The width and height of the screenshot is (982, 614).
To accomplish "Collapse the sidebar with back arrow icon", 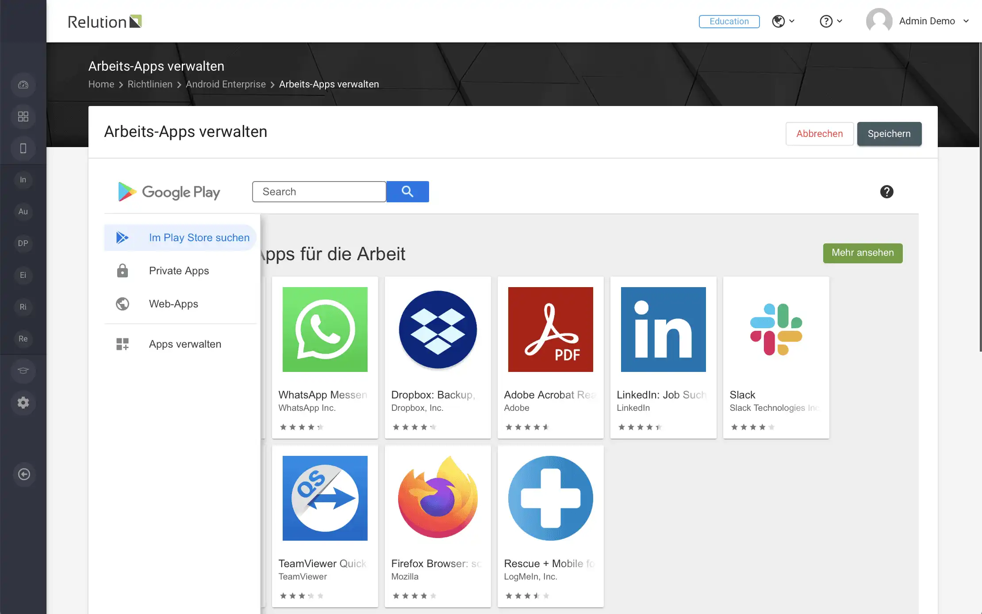I will pos(24,474).
